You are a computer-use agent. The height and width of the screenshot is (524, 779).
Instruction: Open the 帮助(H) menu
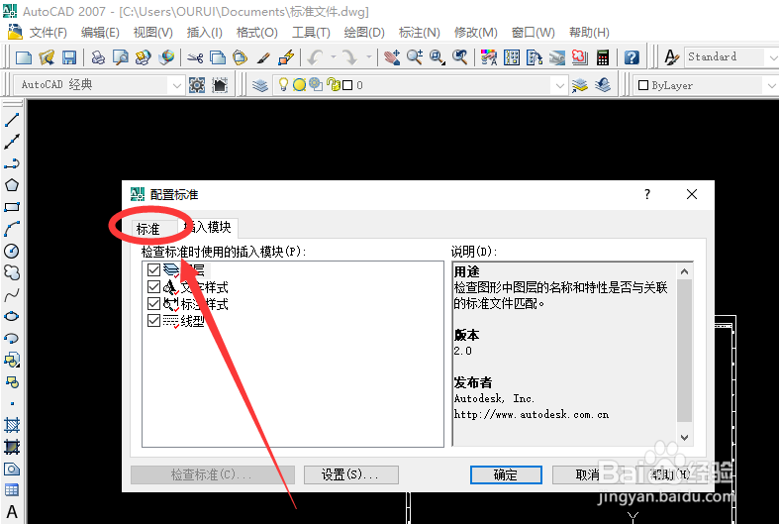pyautogui.click(x=589, y=33)
